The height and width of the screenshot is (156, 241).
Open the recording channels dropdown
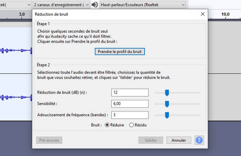tap(61, 5)
